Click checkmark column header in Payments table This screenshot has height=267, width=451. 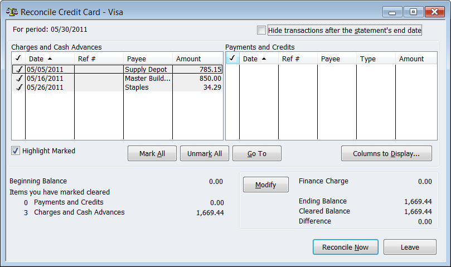232,59
